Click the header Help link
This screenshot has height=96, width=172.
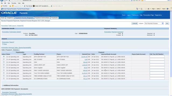point(141,15)
